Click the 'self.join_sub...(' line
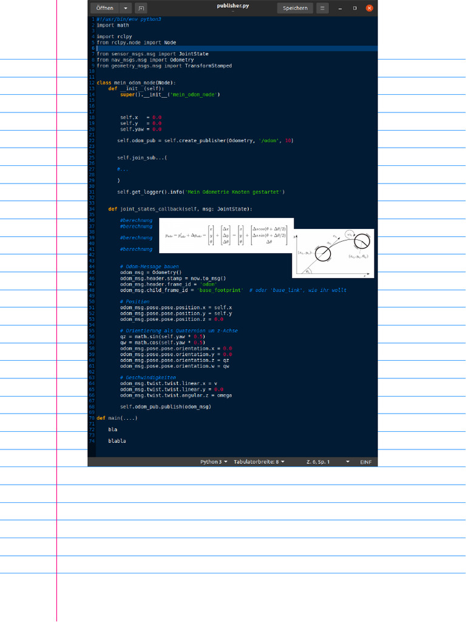466x622 pixels. tap(142, 158)
